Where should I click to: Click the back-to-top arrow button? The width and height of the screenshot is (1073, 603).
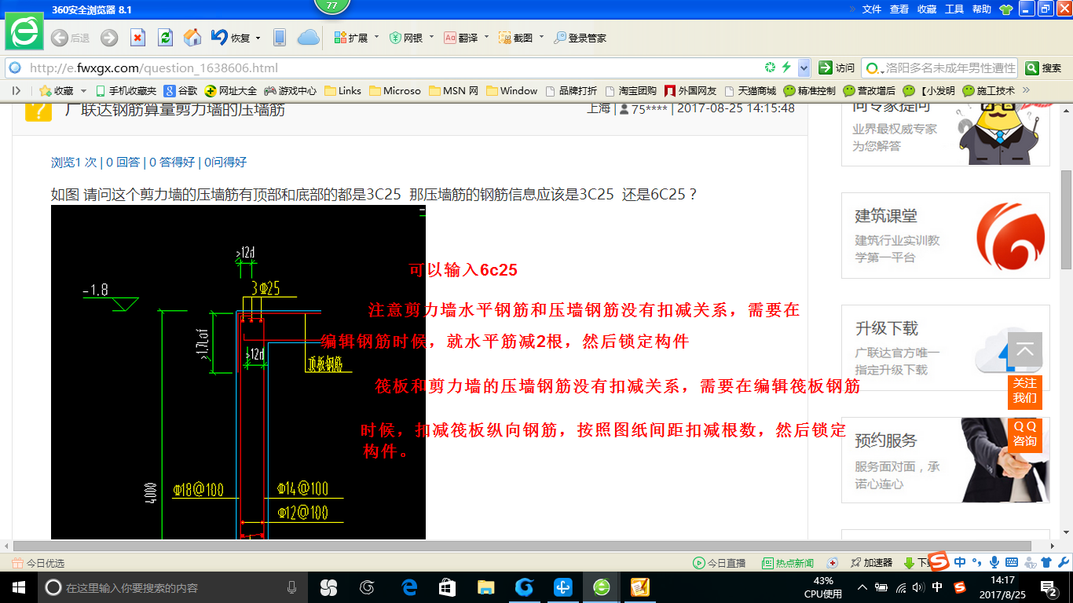[x=1025, y=351]
